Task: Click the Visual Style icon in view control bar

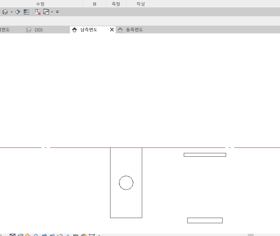Action: pos(20,235)
